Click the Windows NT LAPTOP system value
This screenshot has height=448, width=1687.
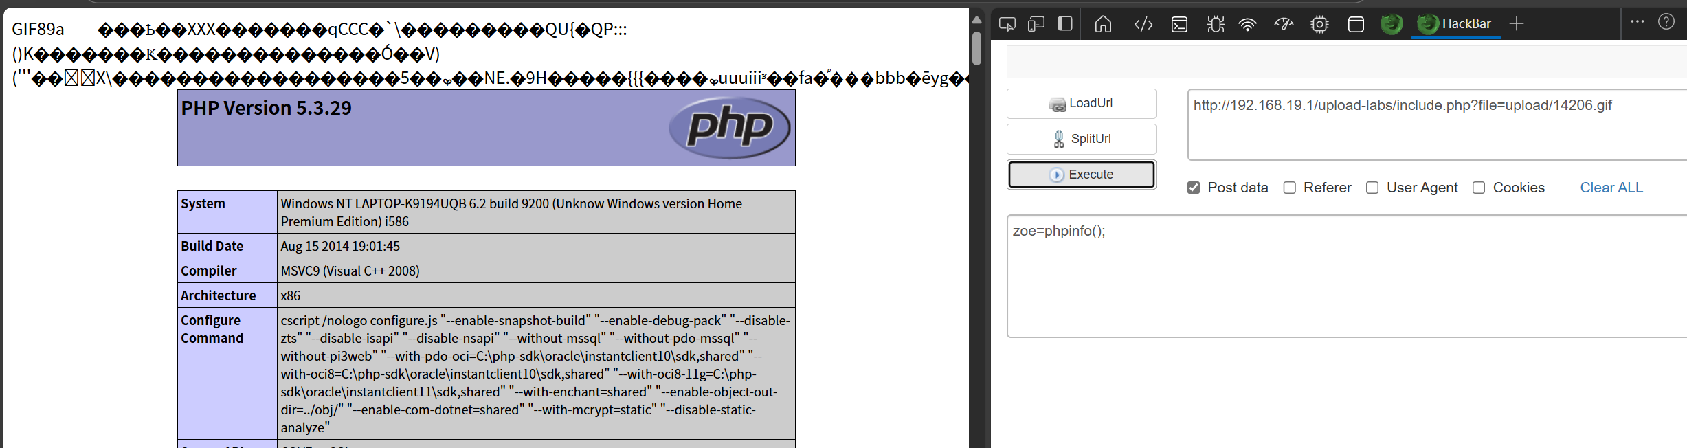(511, 212)
